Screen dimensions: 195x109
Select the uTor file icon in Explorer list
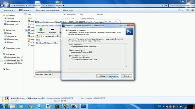29,42
